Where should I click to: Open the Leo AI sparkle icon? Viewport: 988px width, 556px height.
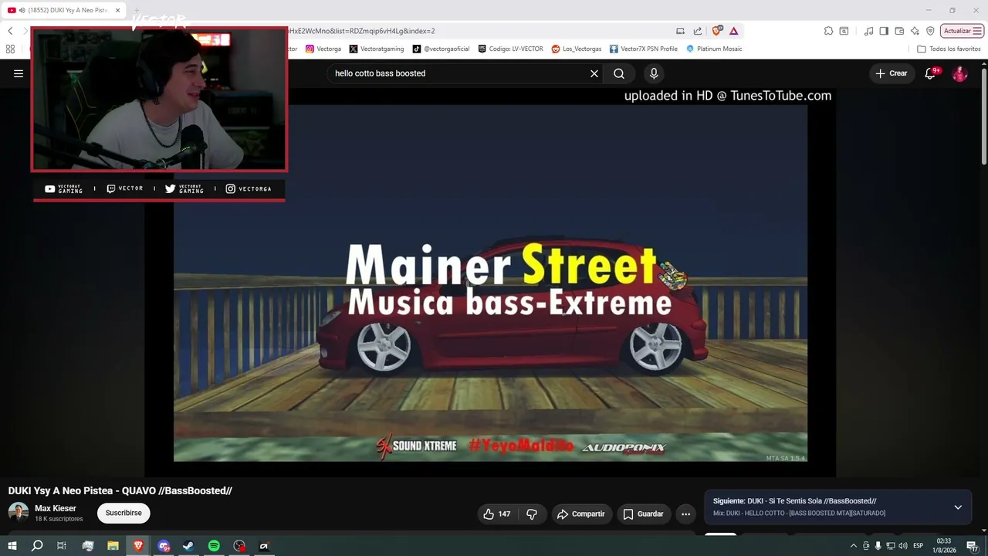pos(915,31)
